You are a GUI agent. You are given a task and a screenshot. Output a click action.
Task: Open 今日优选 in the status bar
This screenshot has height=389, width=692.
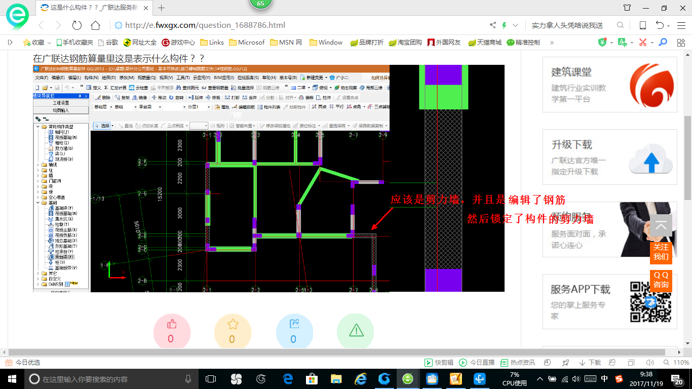[x=23, y=363]
